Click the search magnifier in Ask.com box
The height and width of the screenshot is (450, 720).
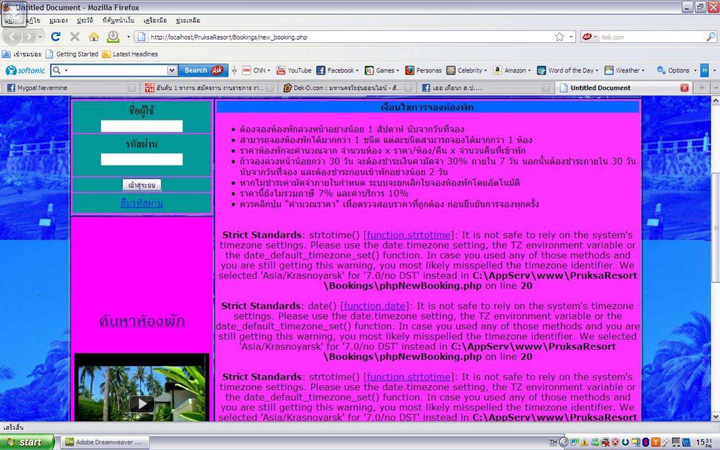tap(711, 37)
